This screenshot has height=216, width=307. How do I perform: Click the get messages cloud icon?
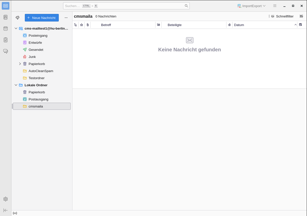pos(17,18)
